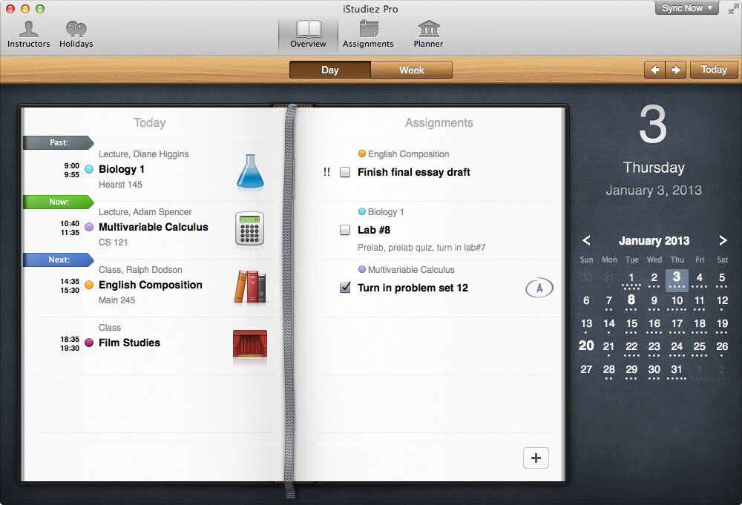This screenshot has width=742, height=505.
Task: Switch to the Assignments view
Action: point(368,34)
